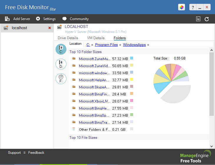
Task: Click WindowsApps breadcrumb link
Action: (134, 45)
